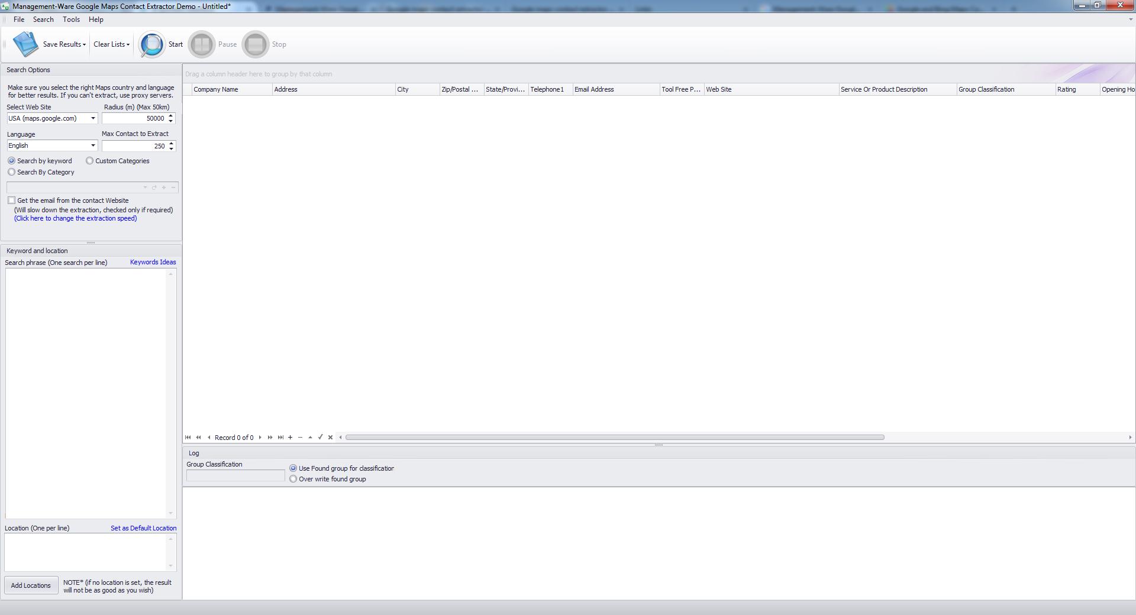Enable Get the email from contact Website
This screenshot has width=1136, height=615.
pyautogui.click(x=11, y=200)
